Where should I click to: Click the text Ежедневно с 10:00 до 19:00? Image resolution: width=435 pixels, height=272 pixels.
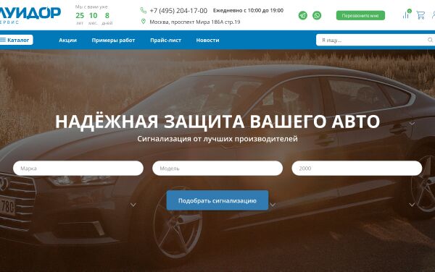(248, 11)
